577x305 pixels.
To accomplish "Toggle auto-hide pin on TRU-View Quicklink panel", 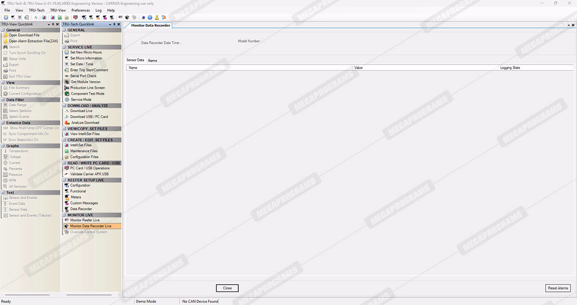I will (x=53, y=24).
